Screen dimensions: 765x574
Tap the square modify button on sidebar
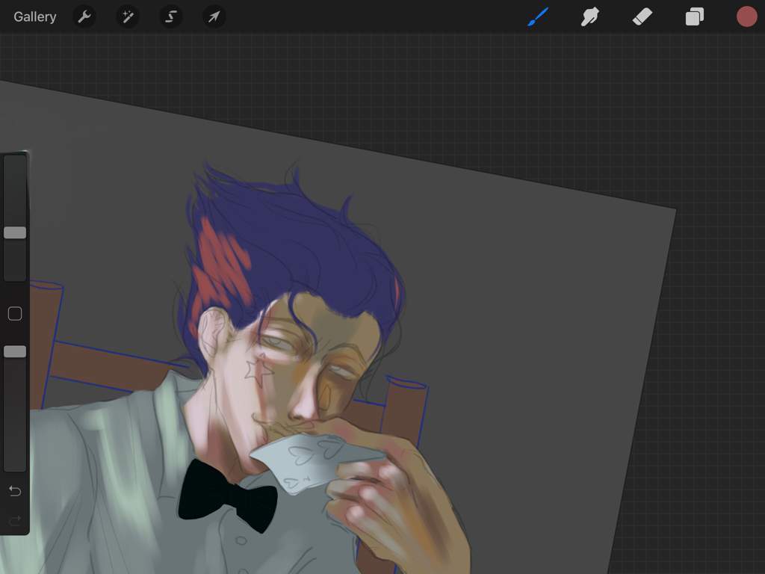[x=15, y=313]
